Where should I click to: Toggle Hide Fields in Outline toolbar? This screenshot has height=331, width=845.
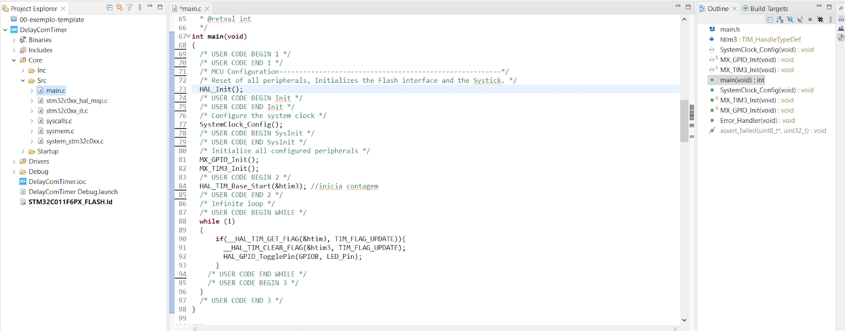click(790, 20)
